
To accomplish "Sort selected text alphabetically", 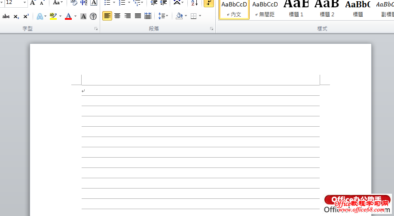I will click(194, 3).
